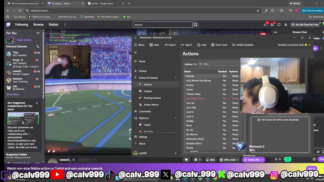Open the Chat window in Streamer.bot
This screenshot has width=324, height=182.
(x=201, y=45)
